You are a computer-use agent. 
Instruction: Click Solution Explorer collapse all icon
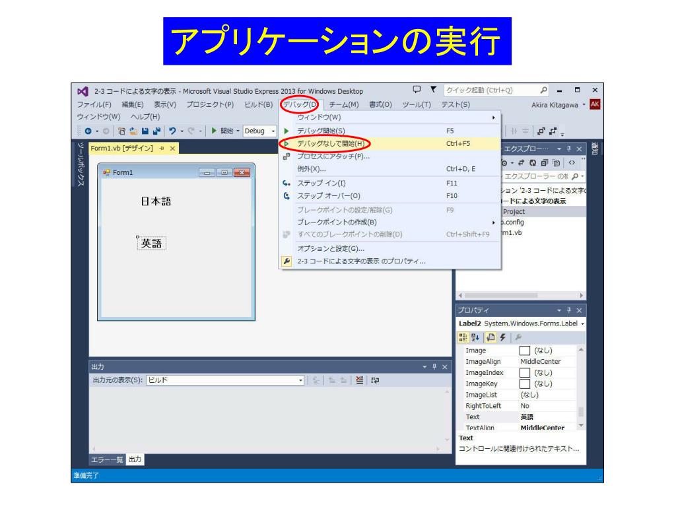(x=545, y=163)
